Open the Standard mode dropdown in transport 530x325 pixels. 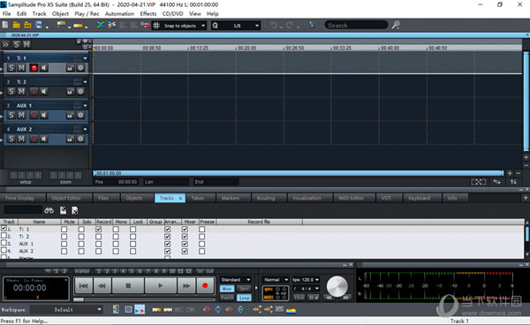click(x=236, y=280)
